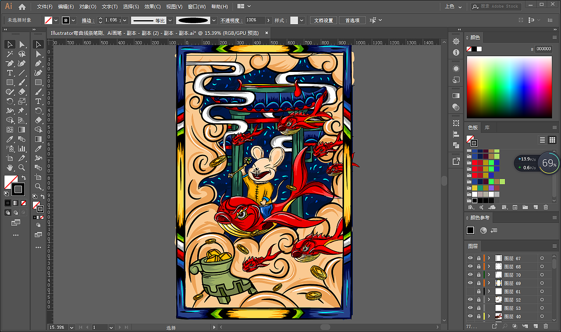561x332 pixels.
Task: Select the Column Graph tool
Action: pos(21,149)
